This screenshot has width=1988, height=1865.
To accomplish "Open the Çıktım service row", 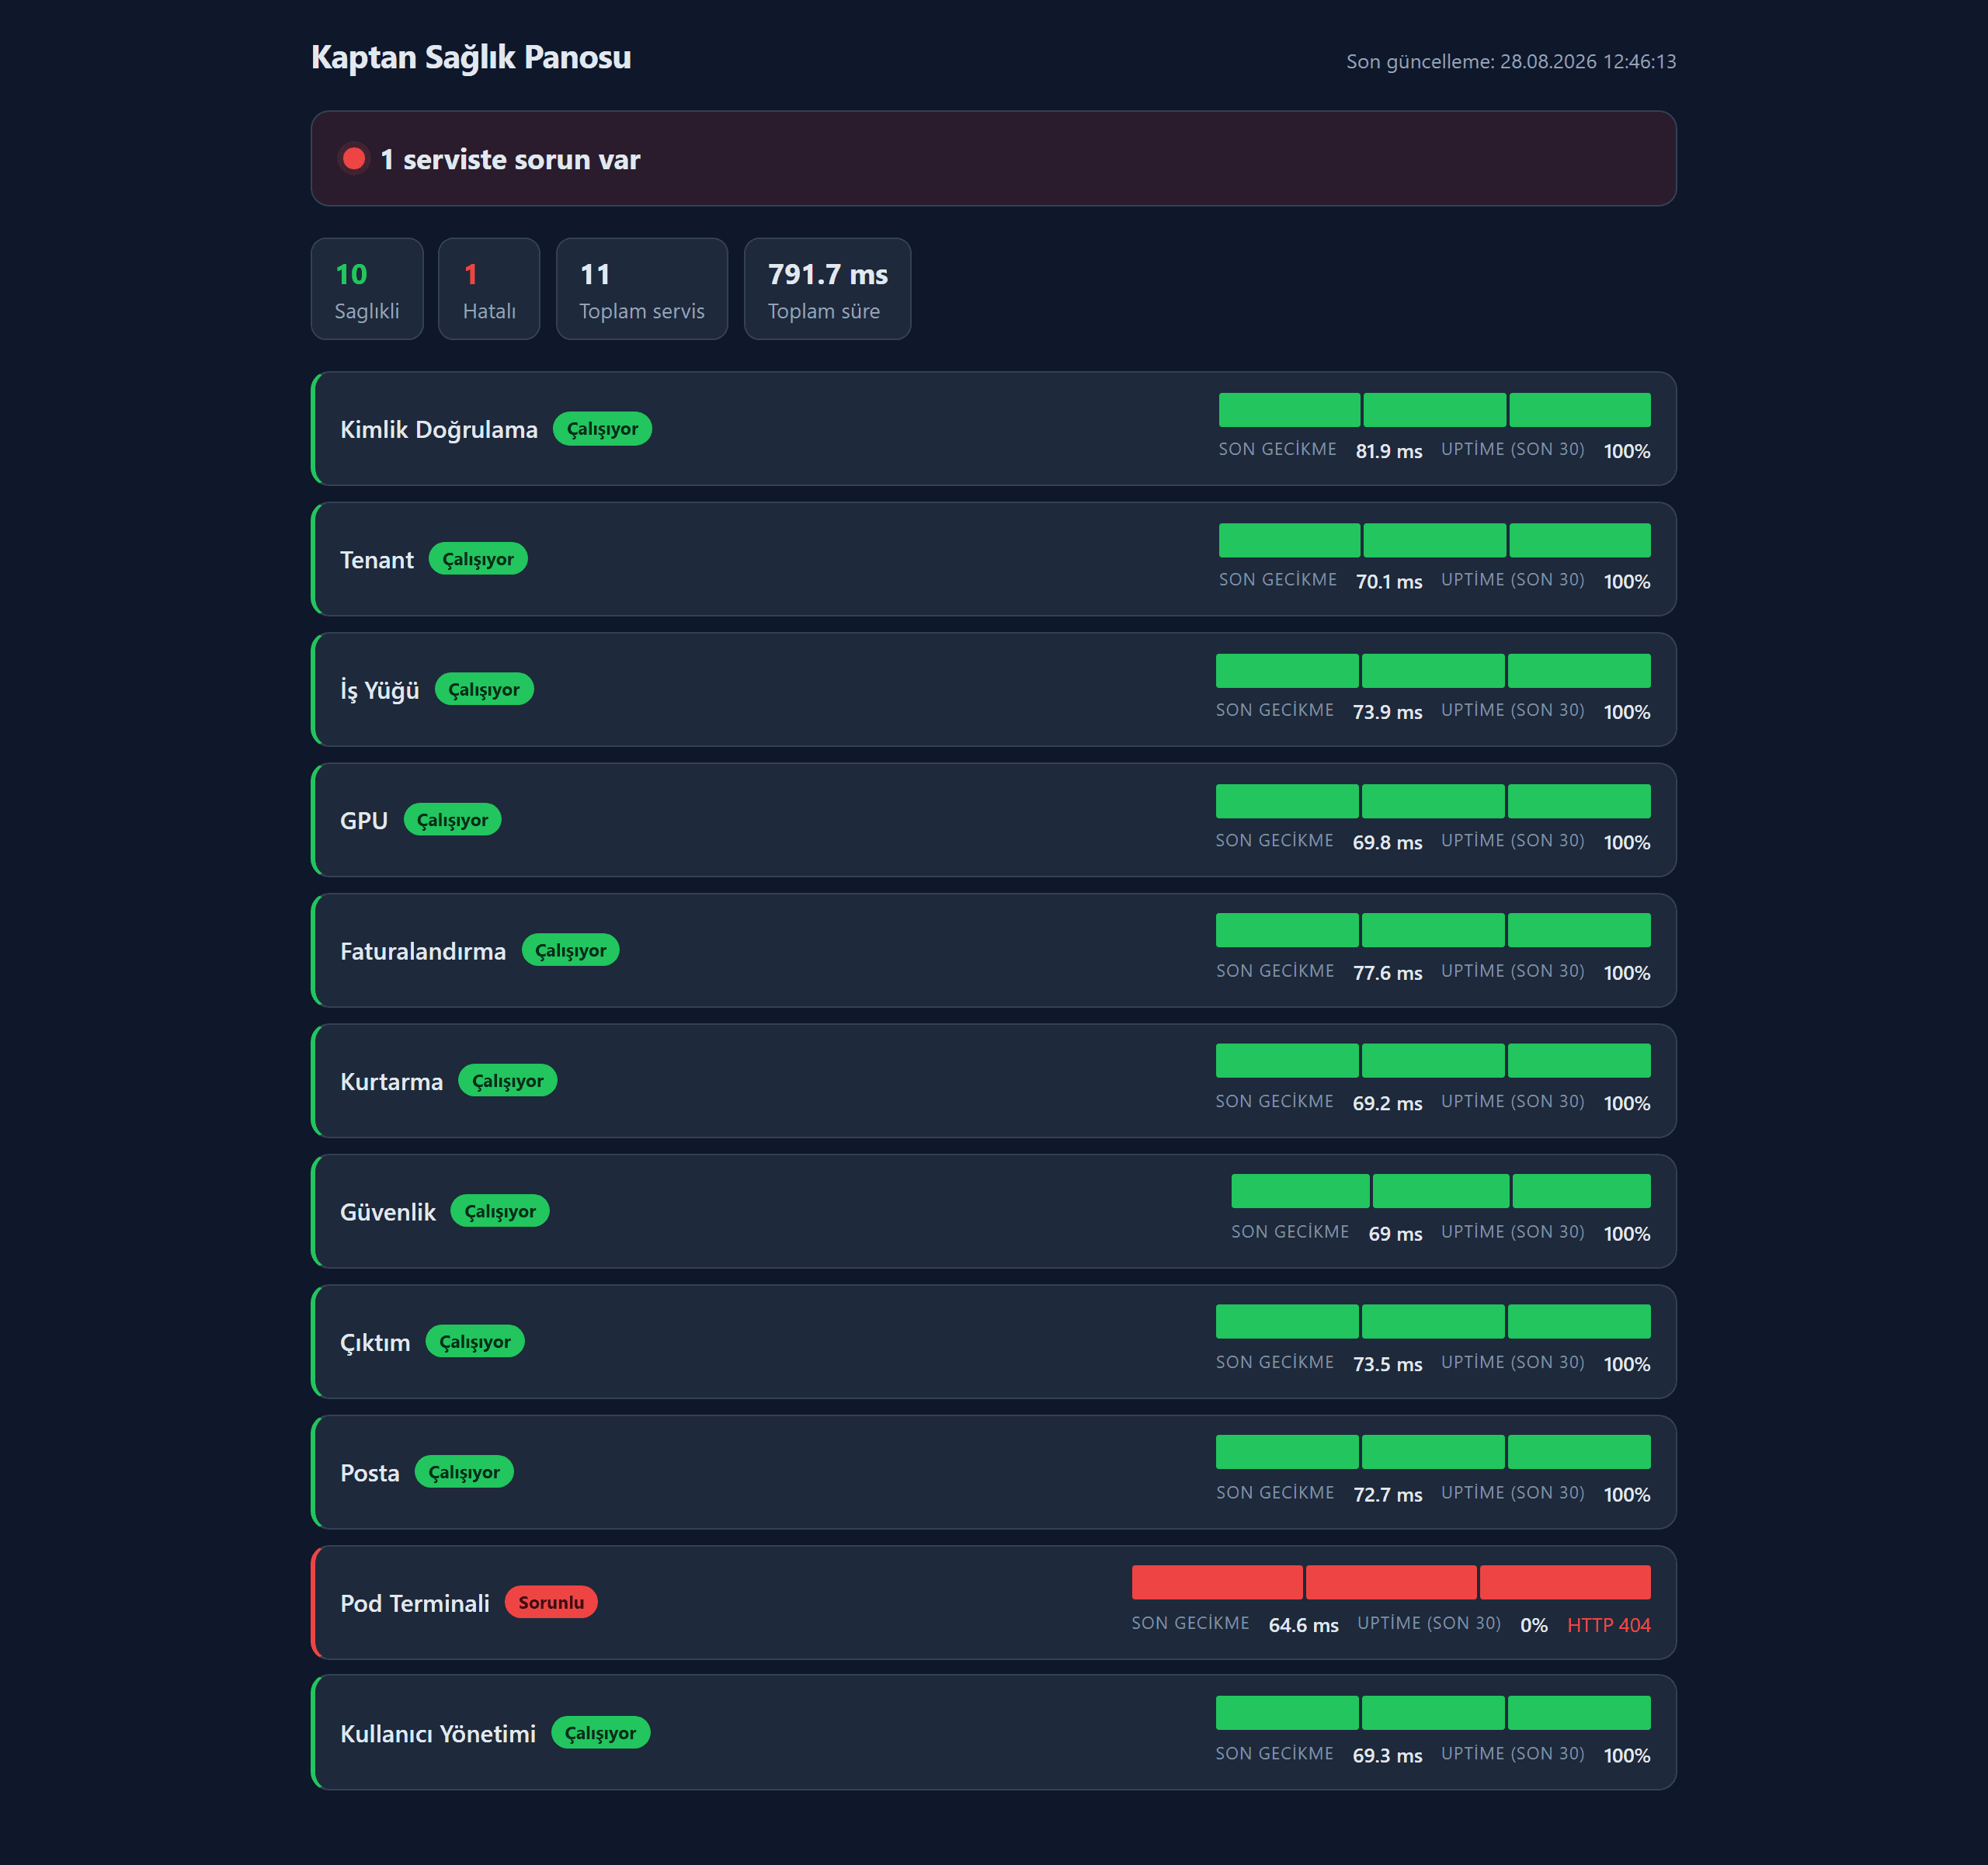I will (993, 1342).
